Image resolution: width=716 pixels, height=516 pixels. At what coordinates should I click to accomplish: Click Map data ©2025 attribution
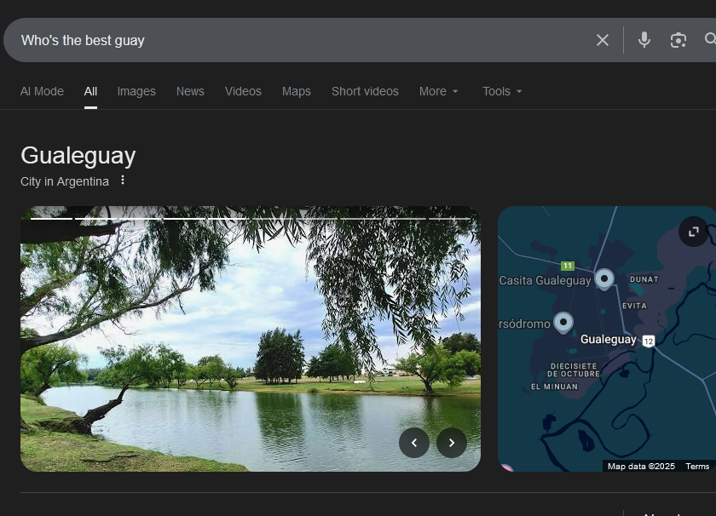[x=641, y=467]
